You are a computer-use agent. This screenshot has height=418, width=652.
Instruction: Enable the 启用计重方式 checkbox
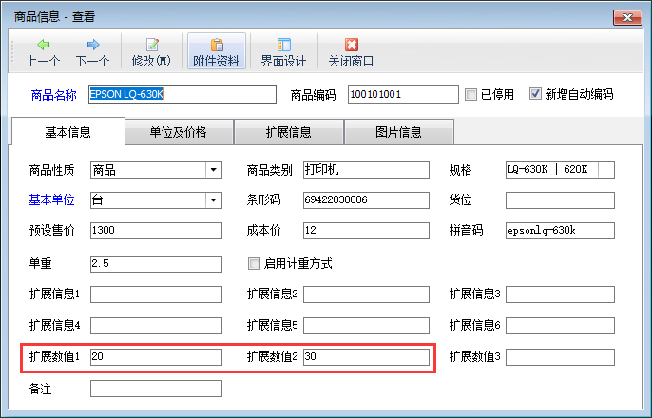(254, 263)
